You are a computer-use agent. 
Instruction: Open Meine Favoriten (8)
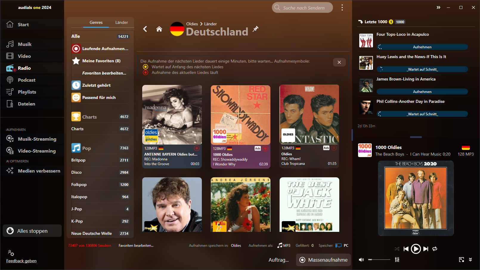(x=100, y=61)
